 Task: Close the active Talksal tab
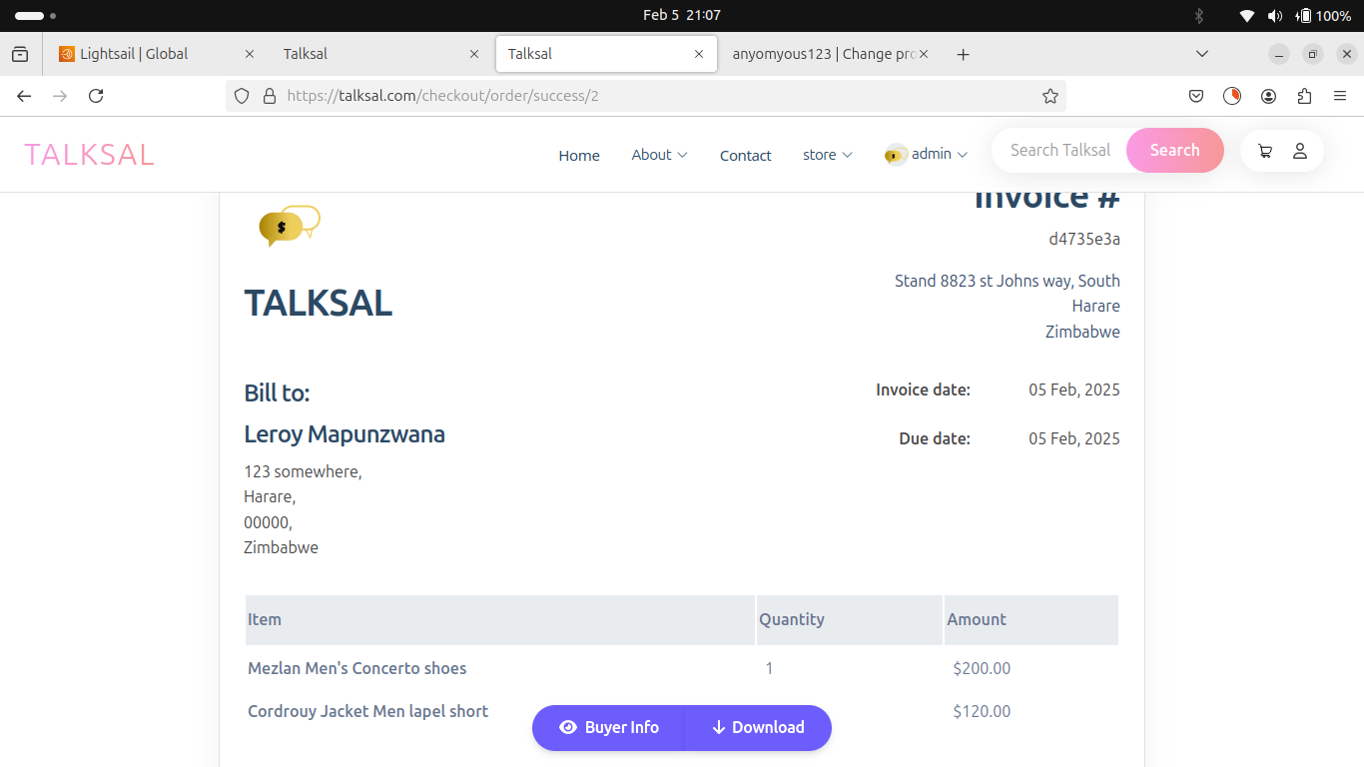pos(699,54)
